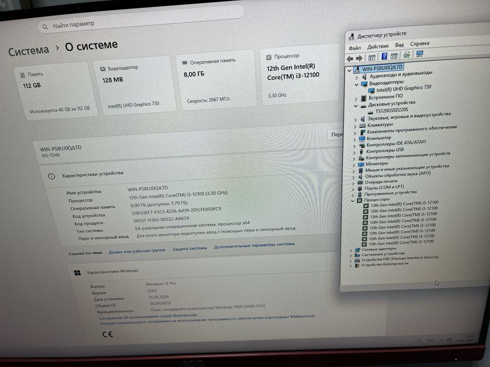Open the Действие menu
Image resolution: width=490 pixels, height=367 pixels.
point(378,47)
